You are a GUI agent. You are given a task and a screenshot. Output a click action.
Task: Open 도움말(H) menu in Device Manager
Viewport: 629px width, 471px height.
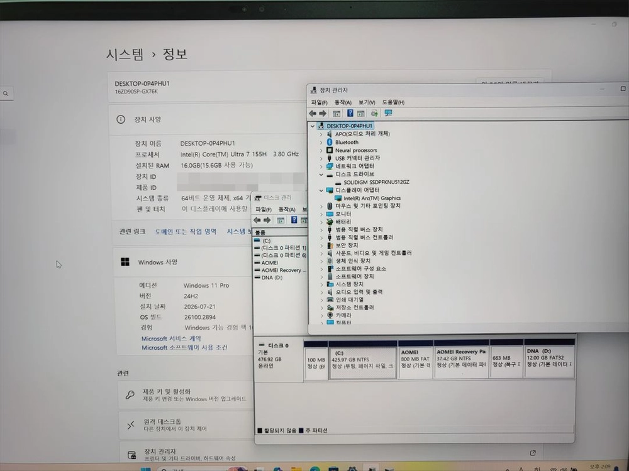(393, 102)
